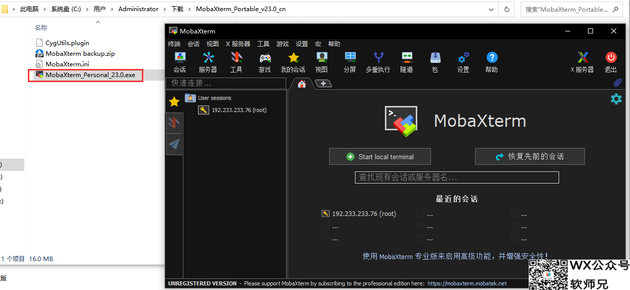Open the mobaxterm.mobatek.net link
Screen dimensions: 630x290
pos(467,283)
